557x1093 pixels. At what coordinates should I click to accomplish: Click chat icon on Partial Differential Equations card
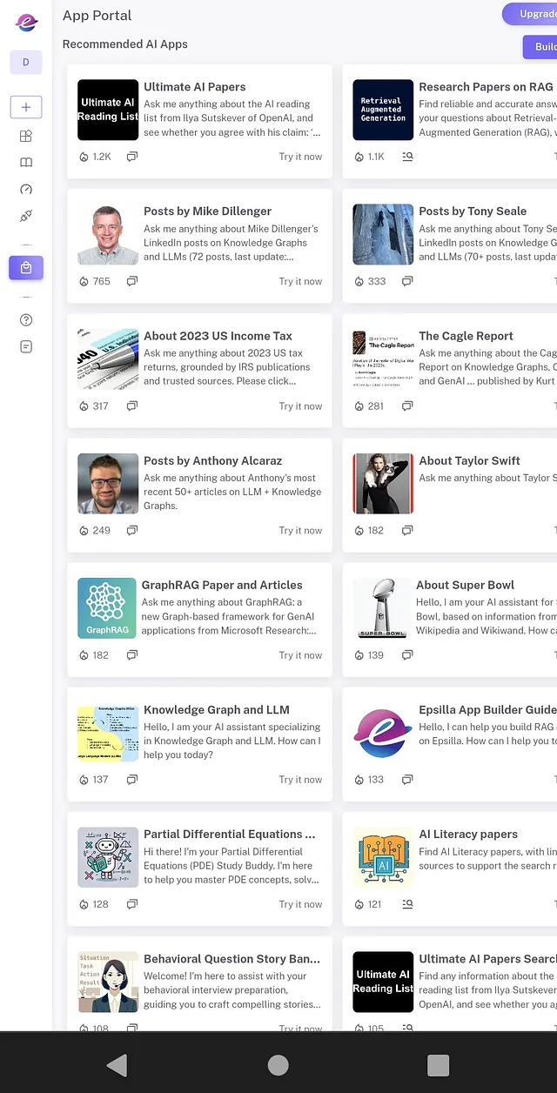pyautogui.click(x=132, y=904)
